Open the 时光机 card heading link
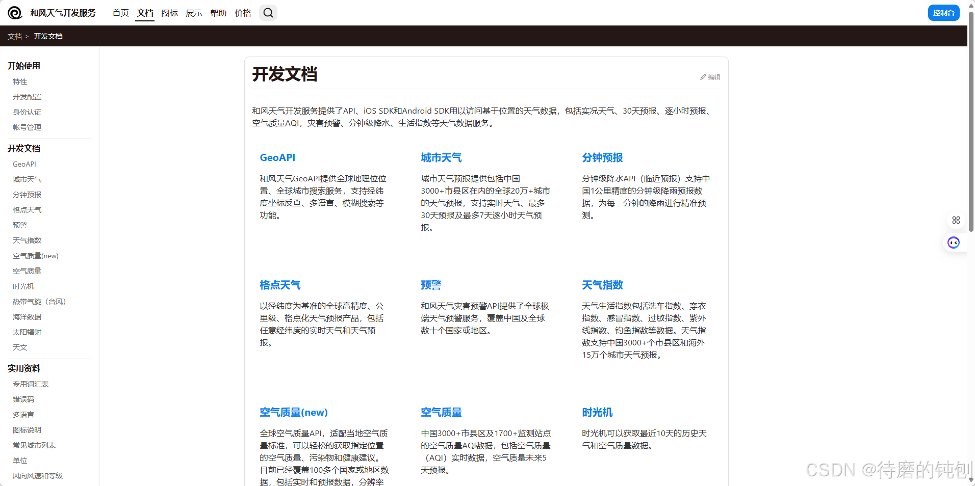This screenshot has height=486, width=975. [x=597, y=412]
